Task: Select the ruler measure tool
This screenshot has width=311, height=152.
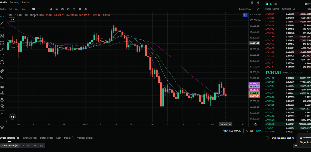Action: point(2,71)
